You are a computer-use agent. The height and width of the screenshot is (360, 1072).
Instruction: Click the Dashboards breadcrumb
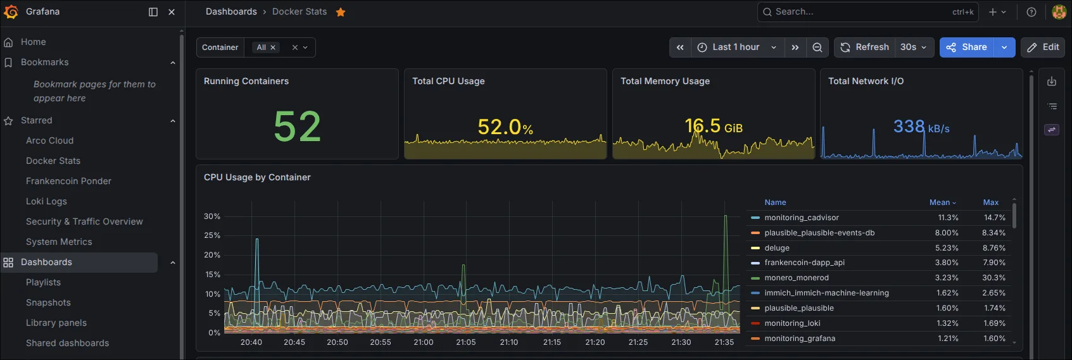tap(231, 11)
